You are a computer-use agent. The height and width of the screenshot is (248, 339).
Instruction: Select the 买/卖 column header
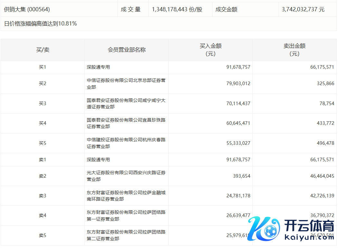[42, 50]
